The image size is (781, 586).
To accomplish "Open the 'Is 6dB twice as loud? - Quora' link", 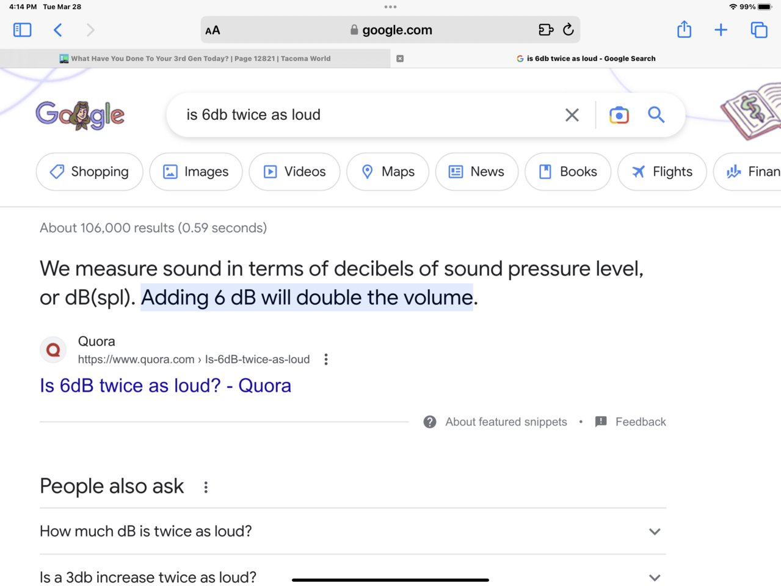I will [165, 386].
